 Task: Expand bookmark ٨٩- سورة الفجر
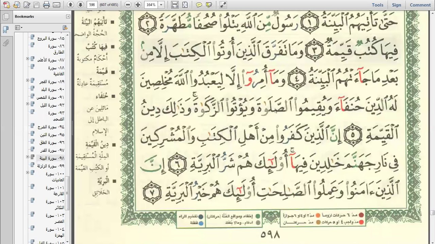tap(28, 81)
